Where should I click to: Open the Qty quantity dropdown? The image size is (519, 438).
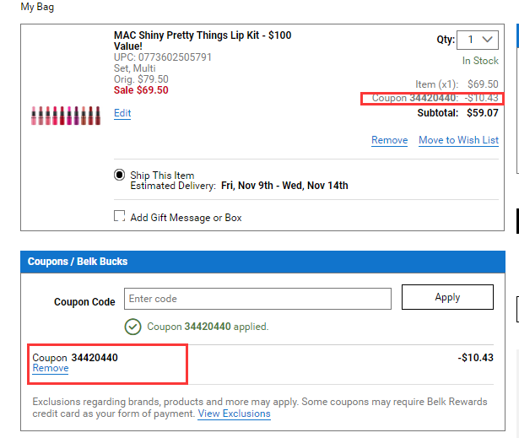point(478,40)
